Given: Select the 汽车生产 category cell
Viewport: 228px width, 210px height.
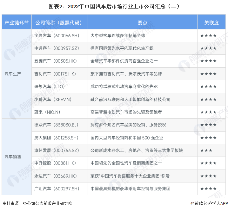Looking at the screenshot, I should click(x=17, y=74).
